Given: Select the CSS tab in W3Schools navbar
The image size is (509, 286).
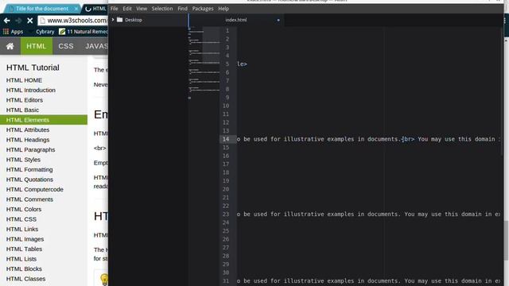Looking at the screenshot, I should pyautogui.click(x=66, y=46).
